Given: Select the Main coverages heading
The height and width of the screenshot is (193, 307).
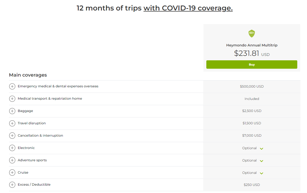Looking at the screenshot, I should click(28, 75).
